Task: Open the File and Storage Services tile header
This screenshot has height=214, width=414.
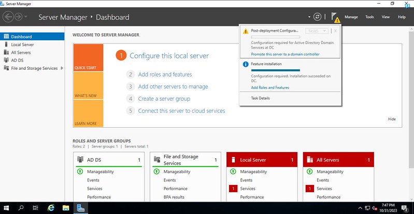Action: pyautogui.click(x=185, y=160)
